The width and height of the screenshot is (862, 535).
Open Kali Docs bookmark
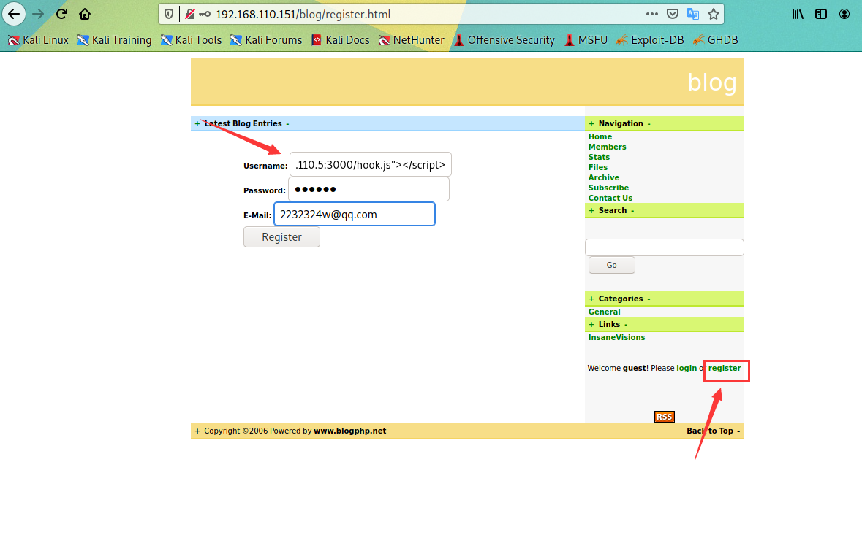(x=340, y=40)
